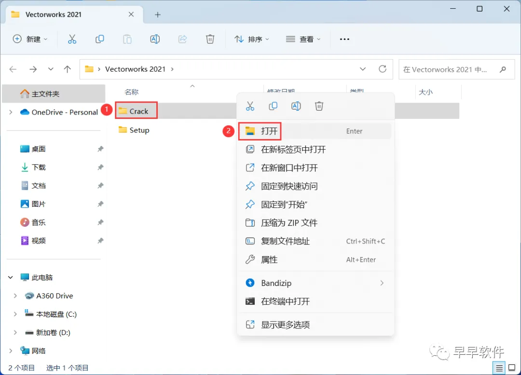Go up one folder level
Screen dimensions: 521x375
(x=68, y=69)
